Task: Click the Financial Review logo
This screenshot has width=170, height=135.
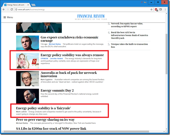Action: 91,16
